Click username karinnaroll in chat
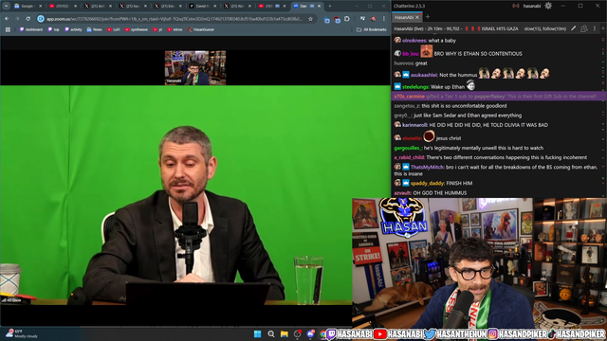 click(x=415, y=125)
